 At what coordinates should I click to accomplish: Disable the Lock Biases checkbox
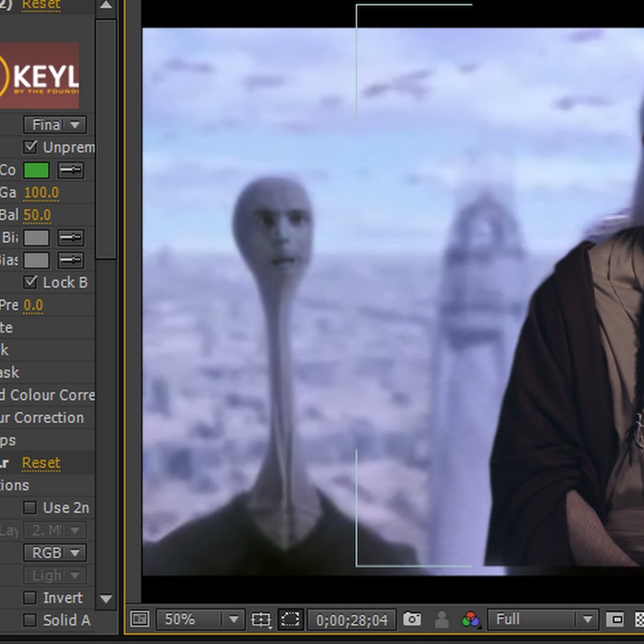(x=31, y=282)
